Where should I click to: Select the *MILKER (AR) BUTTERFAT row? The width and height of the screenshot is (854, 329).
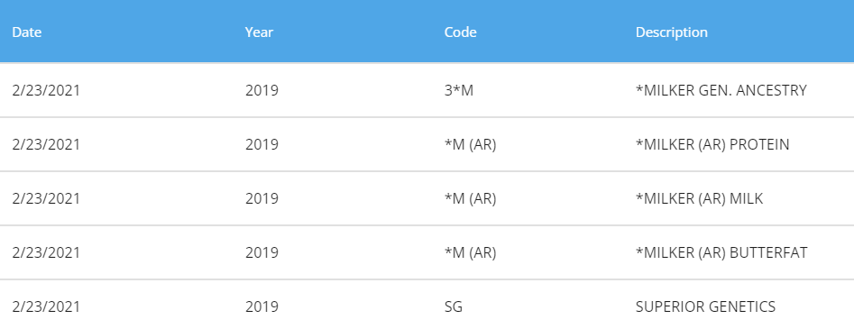[427, 252]
